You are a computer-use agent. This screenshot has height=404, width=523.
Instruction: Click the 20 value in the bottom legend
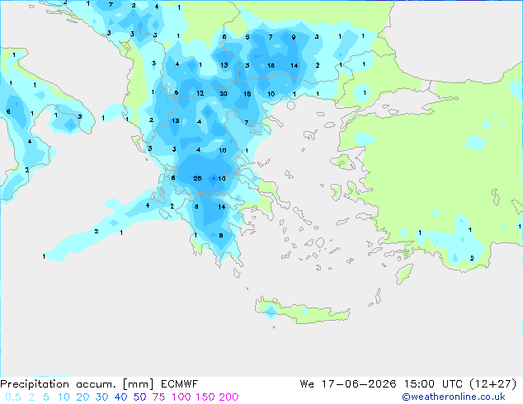82,397
